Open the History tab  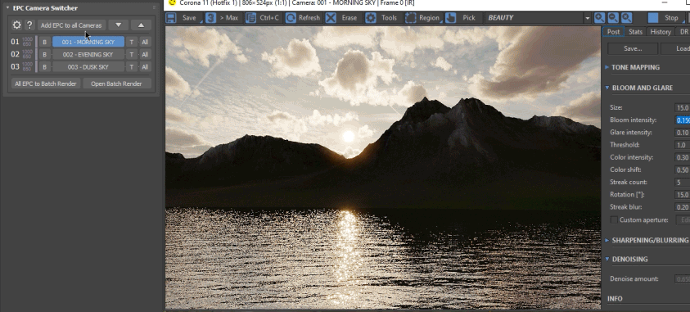[661, 32]
